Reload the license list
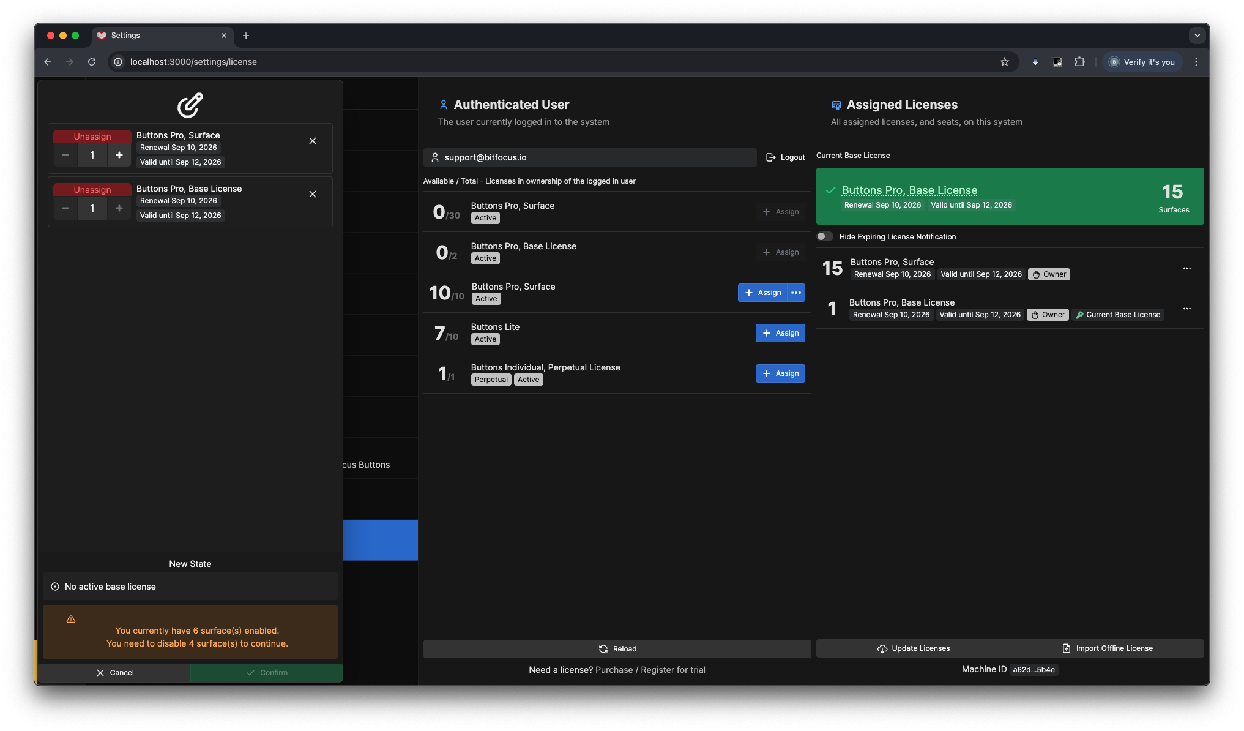 click(x=617, y=649)
